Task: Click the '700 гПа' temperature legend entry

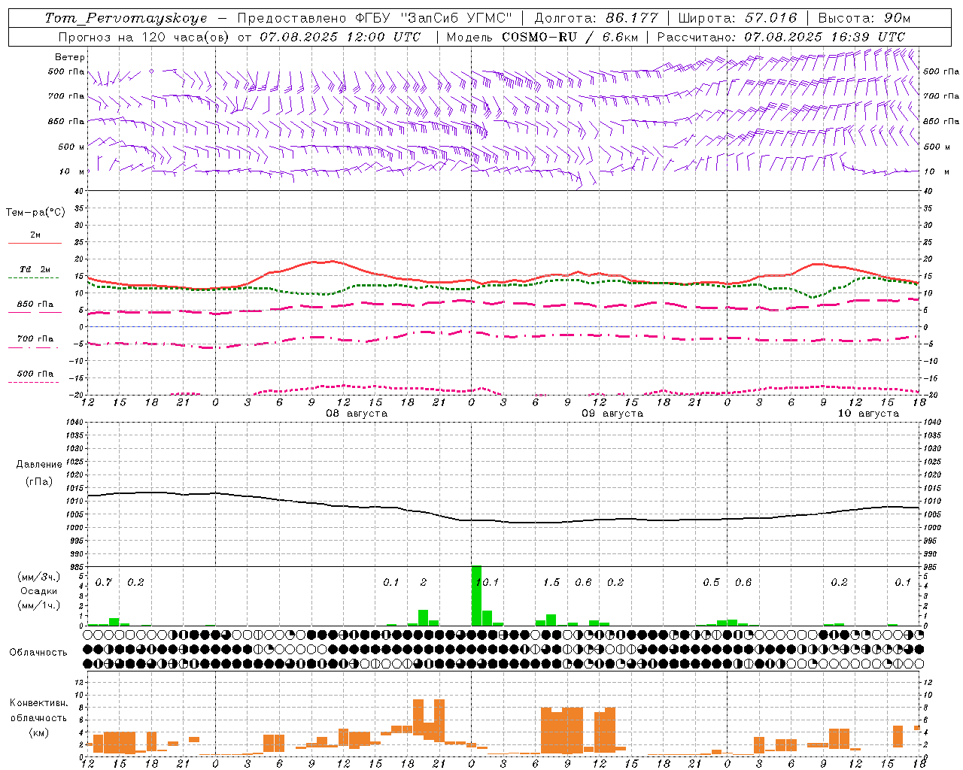Action: point(35,339)
